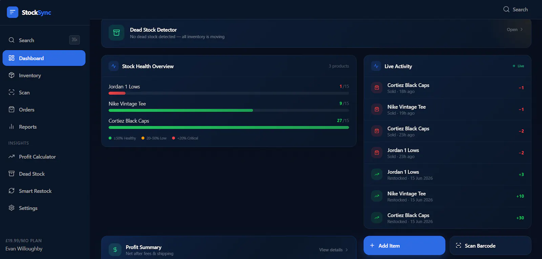Click View details on Profit Summary
Viewport: 542px width, 259px height.
333,250
